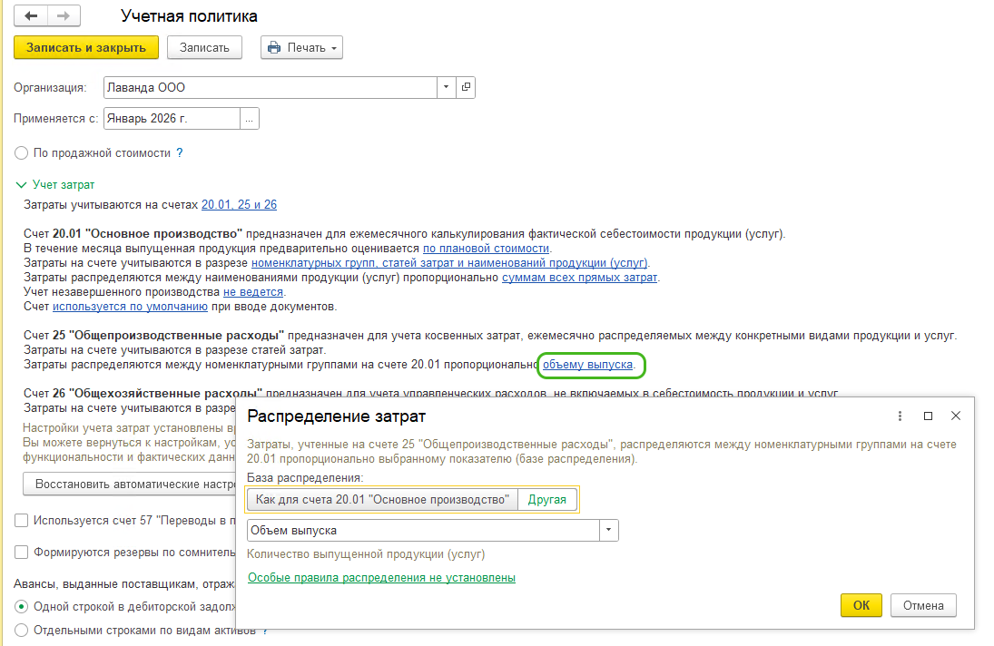Image resolution: width=994 pixels, height=646 pixels.
Task: Open the Печать dropdown menu
Action: point(301,48)
